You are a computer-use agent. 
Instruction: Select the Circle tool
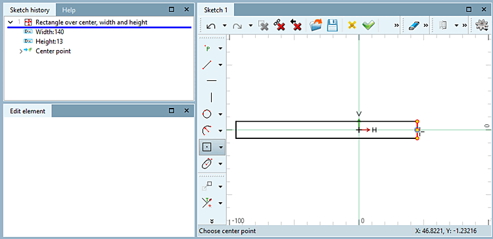coord(207,114)
